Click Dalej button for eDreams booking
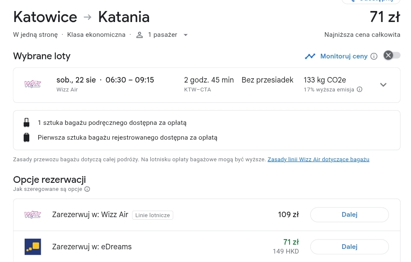 349,247
